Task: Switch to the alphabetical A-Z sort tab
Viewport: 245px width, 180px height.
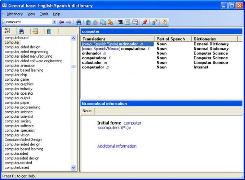Action: pos(7,31)
